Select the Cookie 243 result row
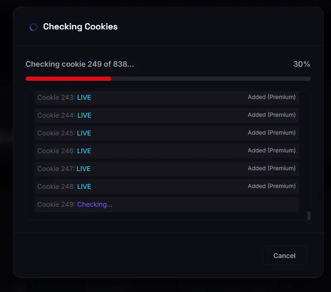The height and width of the screenshot is (292, 331). coord(167,97)
